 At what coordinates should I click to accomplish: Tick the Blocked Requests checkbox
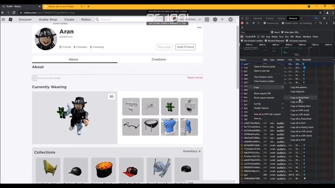point(266,41)
